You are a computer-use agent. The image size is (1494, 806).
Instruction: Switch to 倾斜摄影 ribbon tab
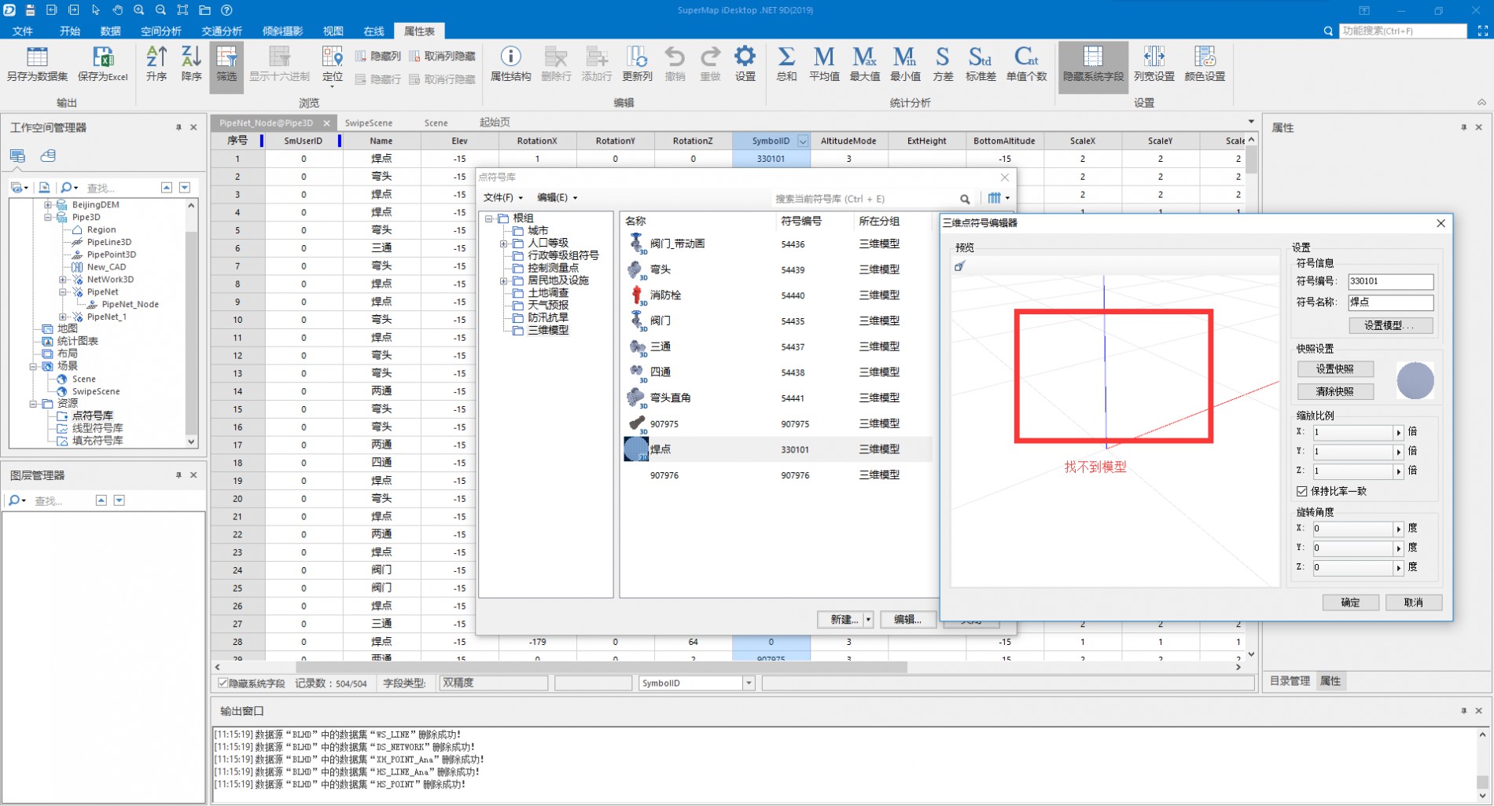coord(282,31)
